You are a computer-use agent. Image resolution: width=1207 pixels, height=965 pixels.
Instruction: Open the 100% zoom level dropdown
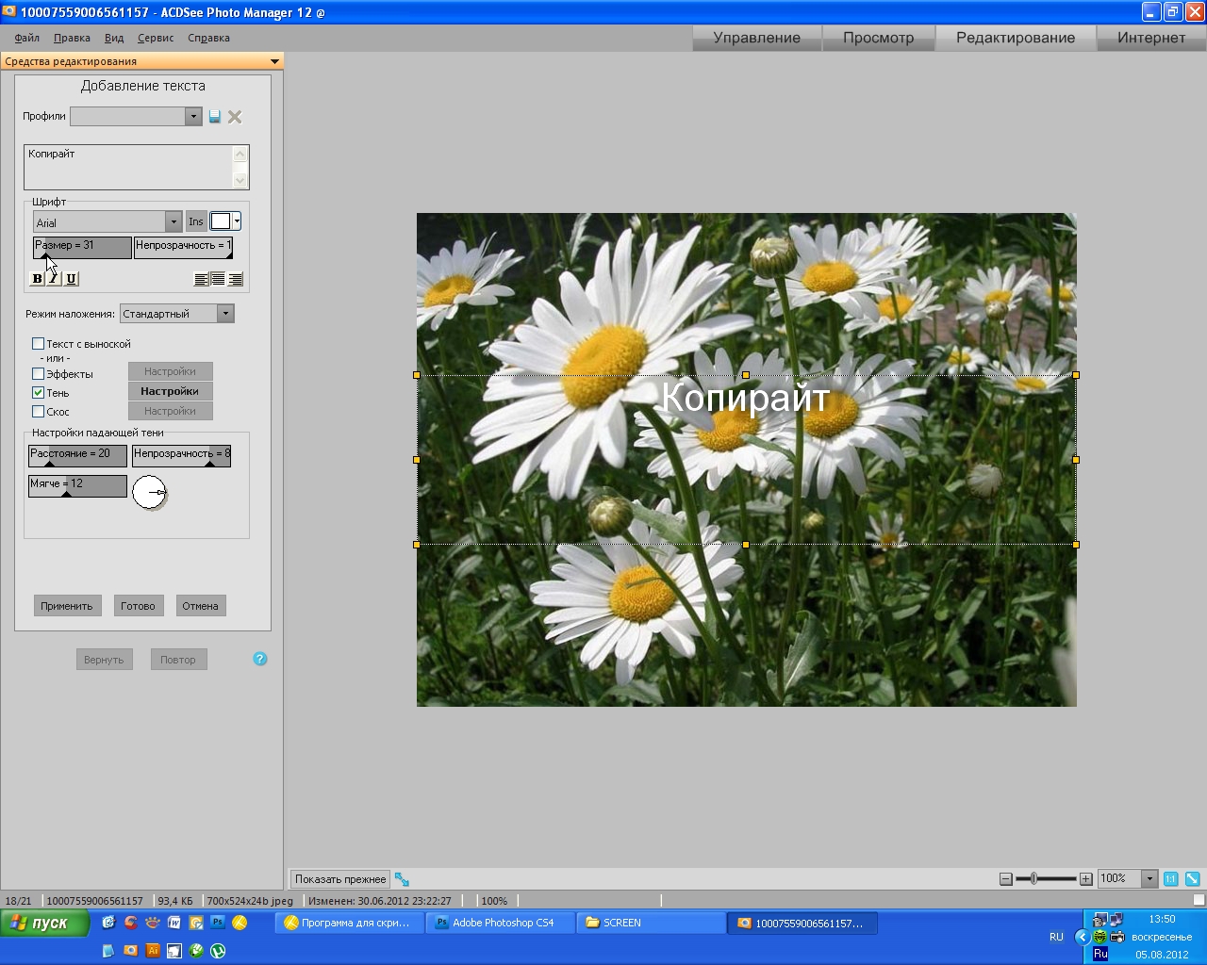pyautogui.click(x=1149, y=878)
